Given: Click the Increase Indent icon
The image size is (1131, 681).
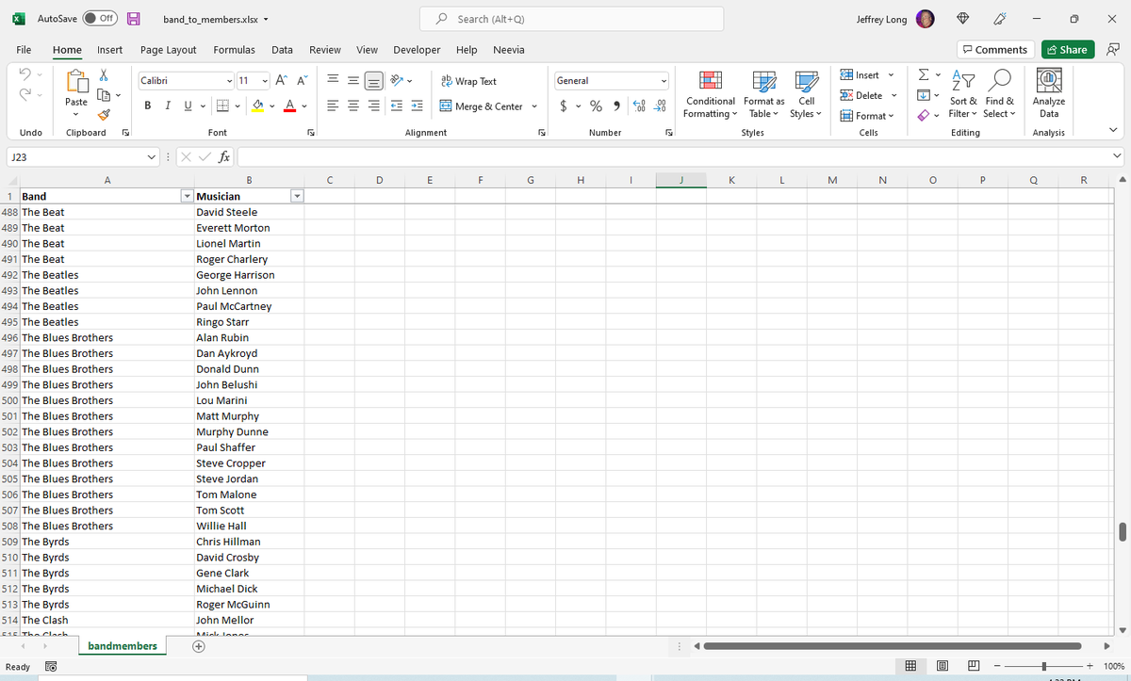Looking at the screenshot, I should click(415, 105).
